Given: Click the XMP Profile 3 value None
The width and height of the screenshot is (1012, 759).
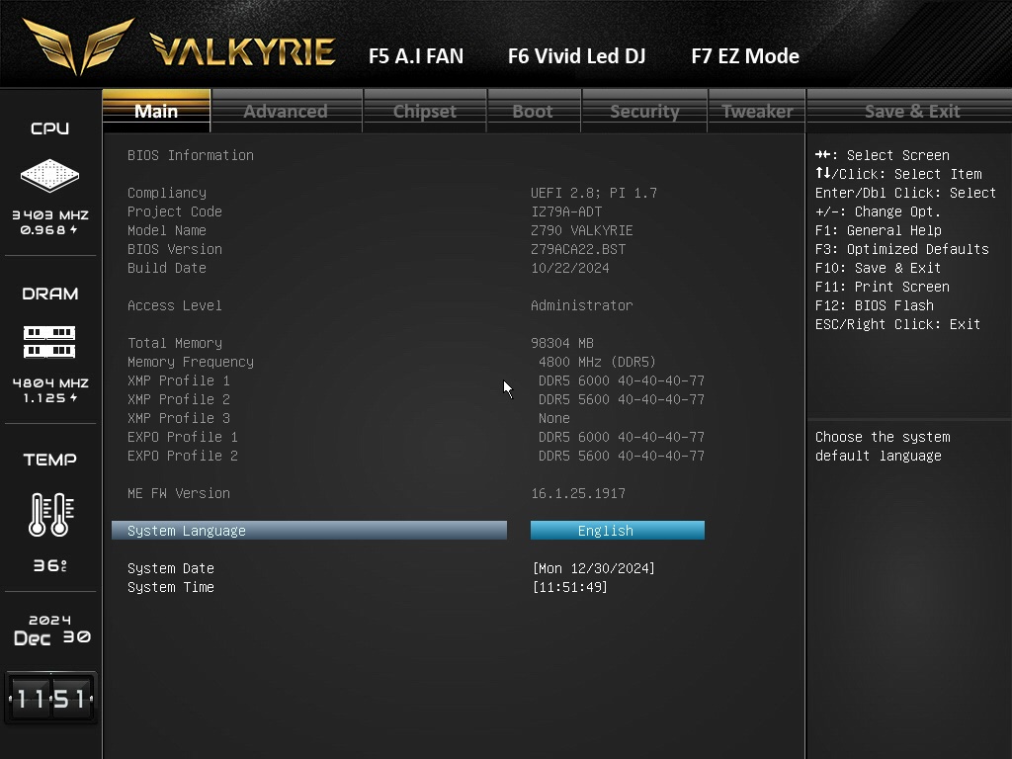Looking at the screenshot, I should pos(554,418).
